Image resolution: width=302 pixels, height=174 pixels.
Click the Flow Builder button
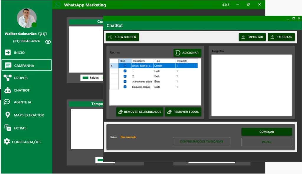122,37
